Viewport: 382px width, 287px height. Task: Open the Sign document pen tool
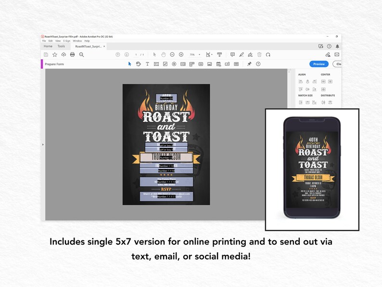(x=250, y=54)
